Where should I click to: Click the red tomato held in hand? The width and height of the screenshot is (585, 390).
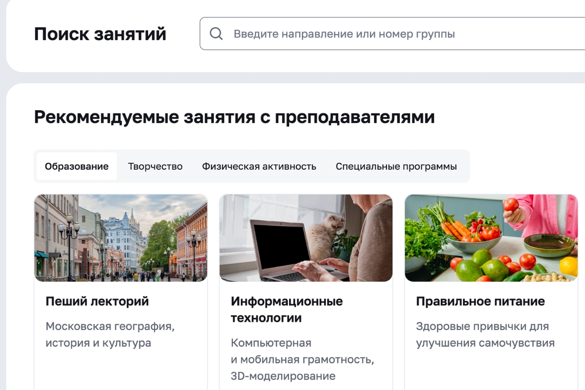(510, 204)
